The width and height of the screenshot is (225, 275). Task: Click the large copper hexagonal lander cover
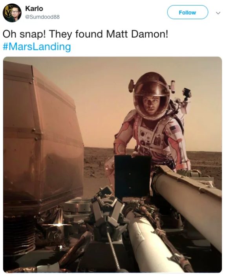43,133
